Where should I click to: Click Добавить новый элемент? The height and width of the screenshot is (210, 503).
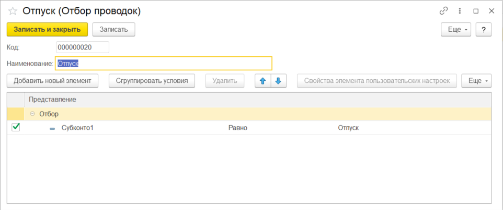click(52, 81)
